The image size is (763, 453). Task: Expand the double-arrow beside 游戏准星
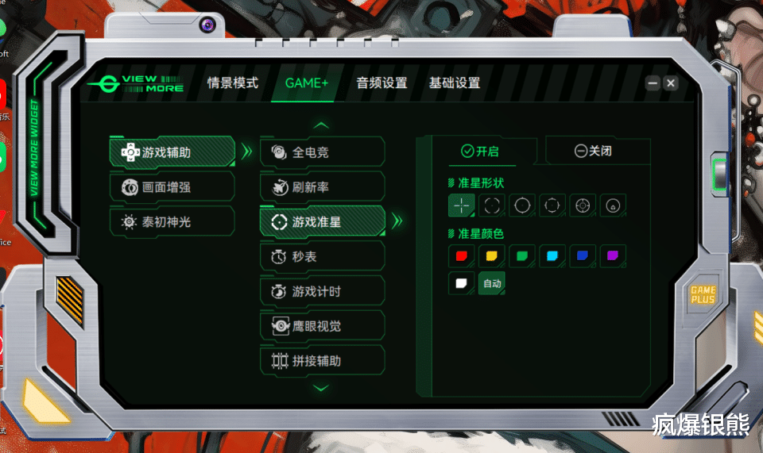click(397, 221)
